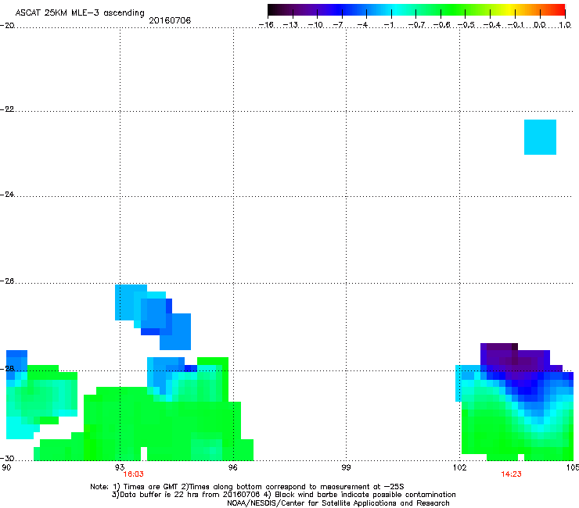This screenshot has width=579, height=508.
Task: Click the color bar label '-0.6'
Action: (441, 25)
